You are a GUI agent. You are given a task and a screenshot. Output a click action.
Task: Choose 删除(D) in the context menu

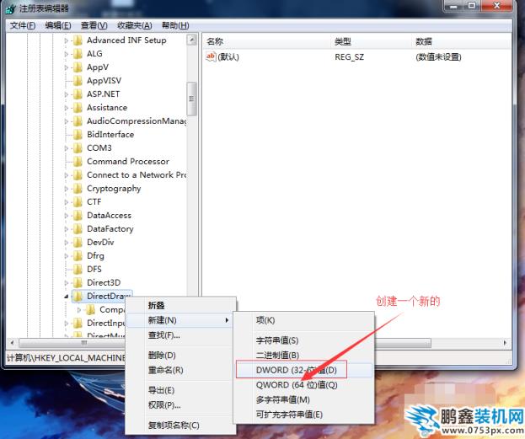[x=180, y=356]
